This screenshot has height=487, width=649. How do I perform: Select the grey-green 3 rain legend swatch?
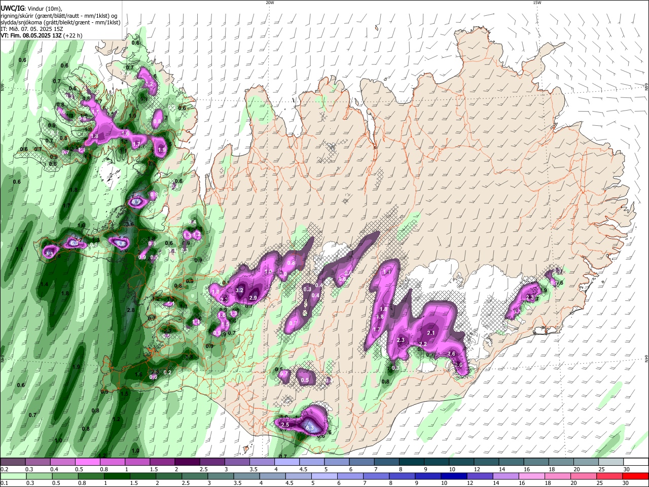(x=220, y=476)
